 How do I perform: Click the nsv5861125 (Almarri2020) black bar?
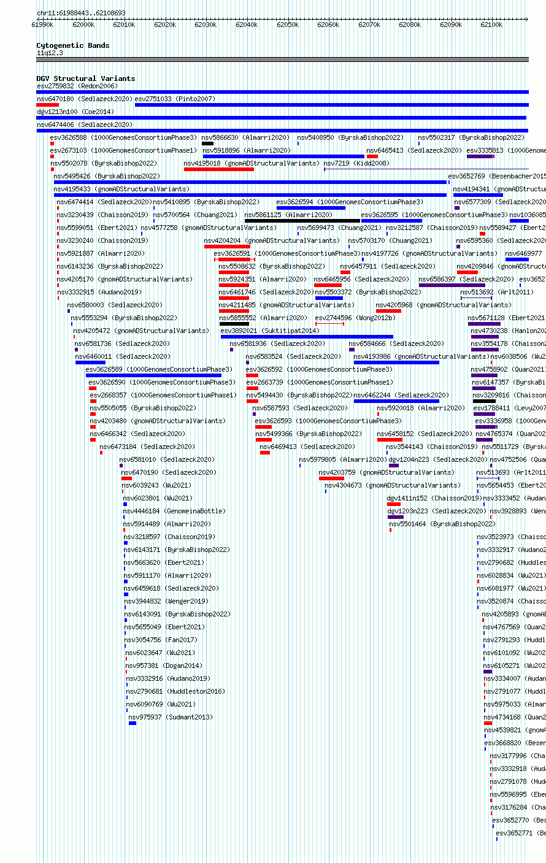302,221
